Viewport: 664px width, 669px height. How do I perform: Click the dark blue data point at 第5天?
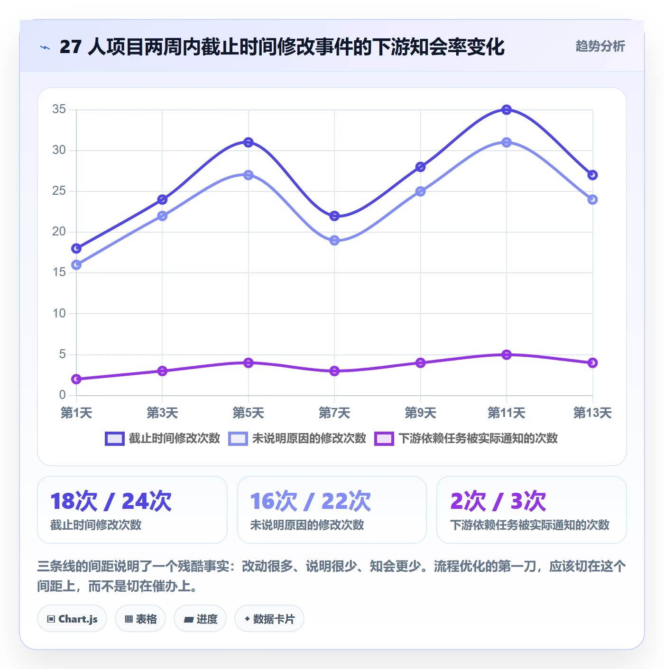[x=249, y=143]
